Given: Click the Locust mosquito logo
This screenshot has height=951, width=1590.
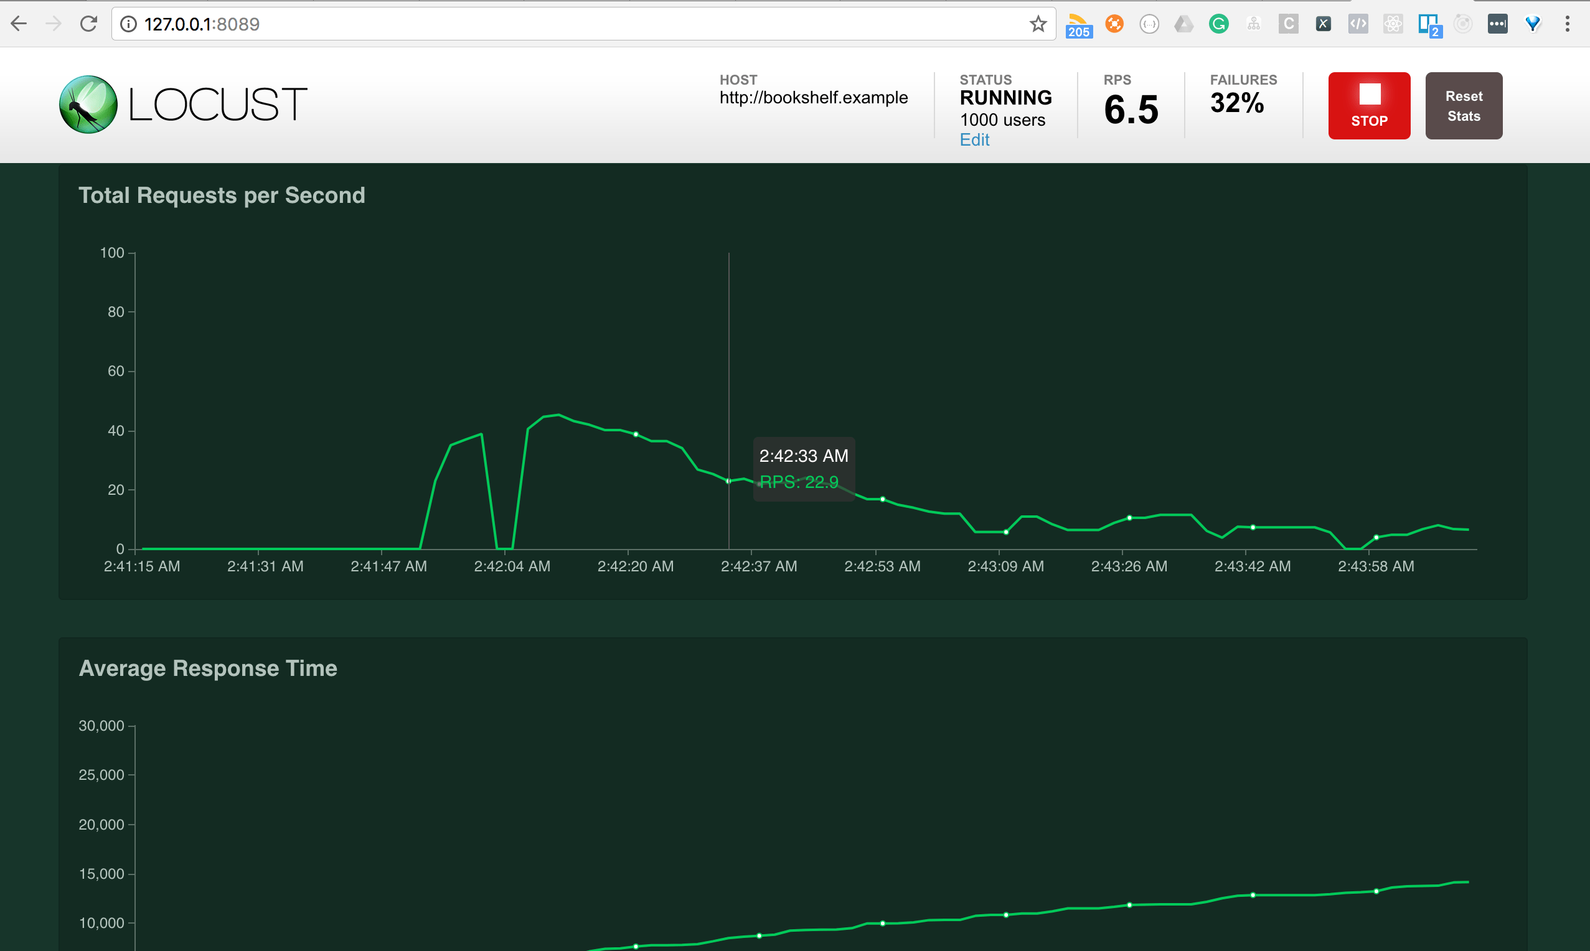Looking at the screenshot, I should (x=90, y=104).
